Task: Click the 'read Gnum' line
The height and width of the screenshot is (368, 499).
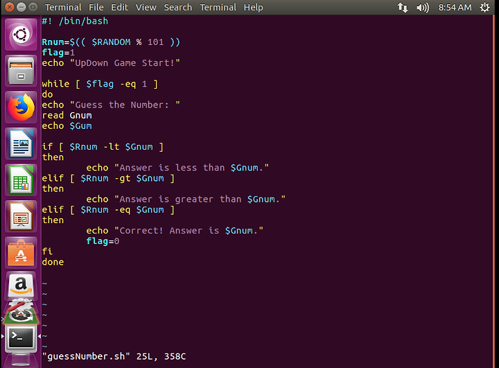Action: 67,116
